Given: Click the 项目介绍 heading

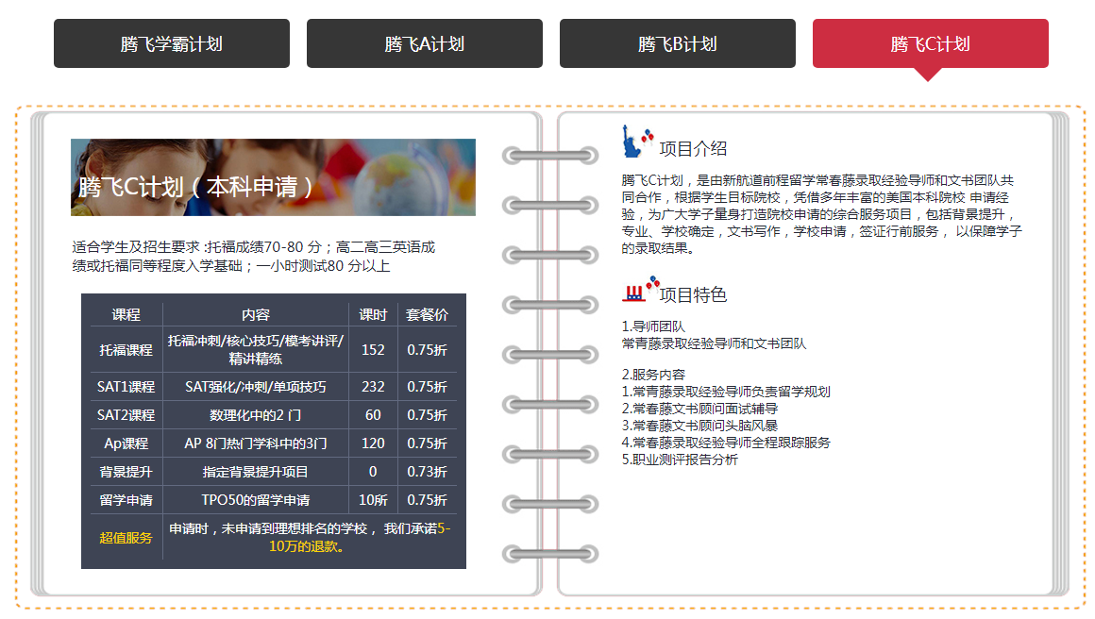Looking at the screenshot, I should click(693, 149).
